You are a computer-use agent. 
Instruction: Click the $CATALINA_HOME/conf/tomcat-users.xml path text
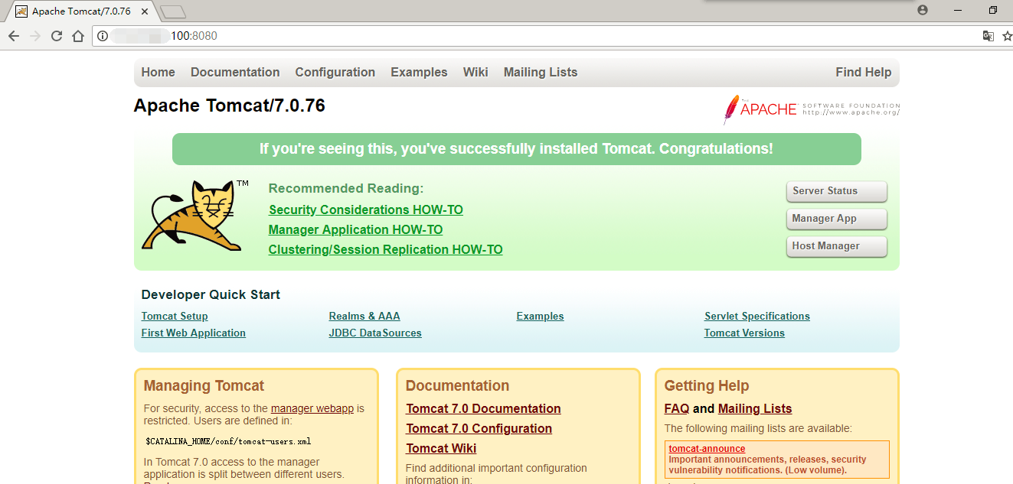pos(228,441)
